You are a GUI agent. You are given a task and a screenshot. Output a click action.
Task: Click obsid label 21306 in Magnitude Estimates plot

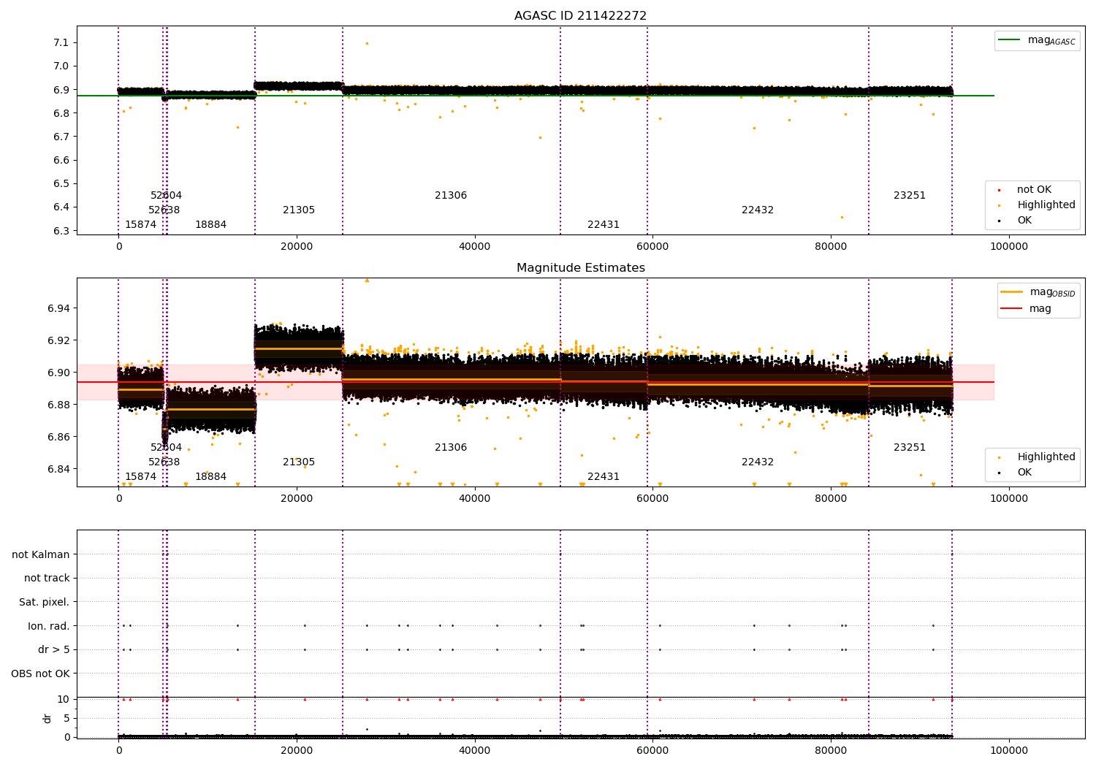click(451, 448)
